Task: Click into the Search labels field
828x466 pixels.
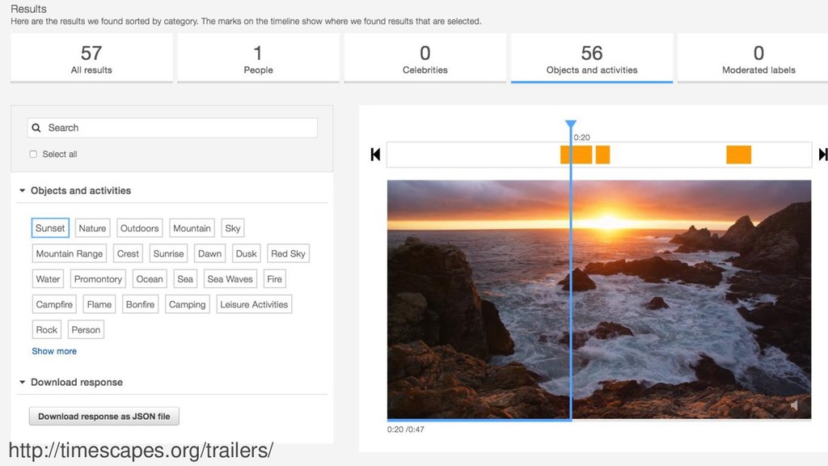Action: click(x=172, y=128)
